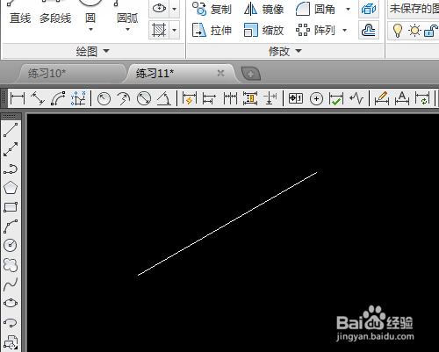Pick the Ellipse tool in left toolbar
The width and height of the screenshot is (439, 352).
point(11,303)
